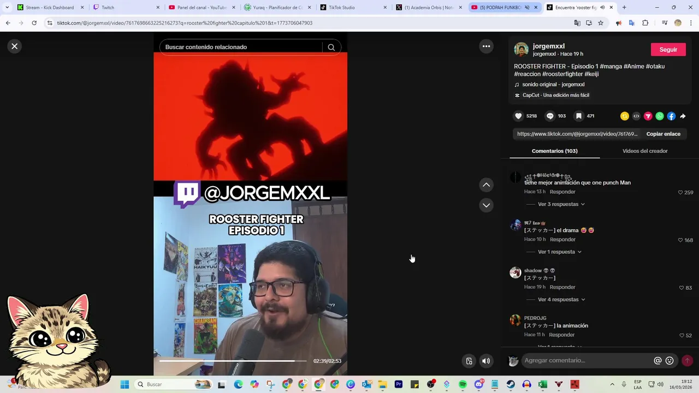Expand 'Ver 4 respuestas' under shadow's comment
The image size is (699, 393).
pos(561,300)
